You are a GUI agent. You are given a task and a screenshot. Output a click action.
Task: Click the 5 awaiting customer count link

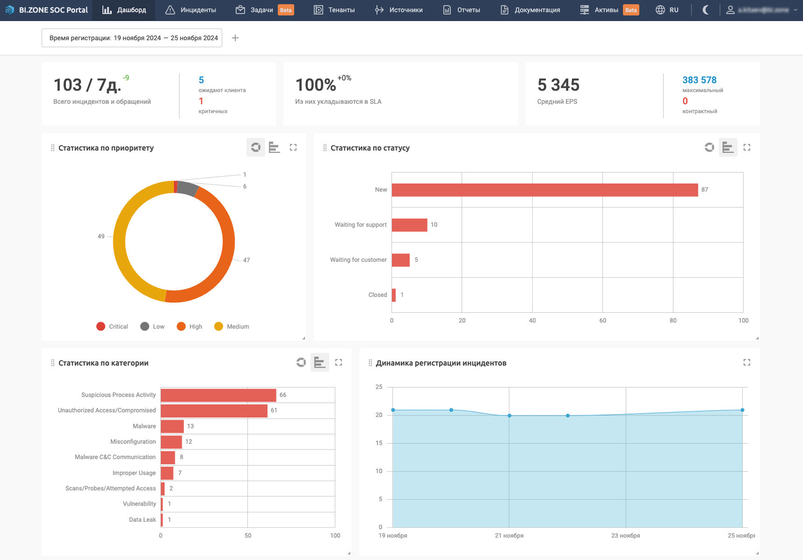tap(201, 80)
